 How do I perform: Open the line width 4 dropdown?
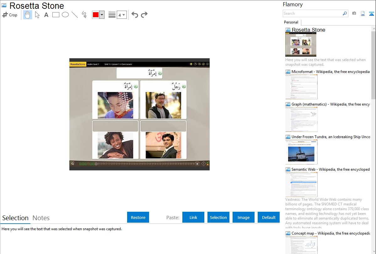tap(121, 15)
